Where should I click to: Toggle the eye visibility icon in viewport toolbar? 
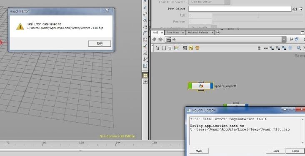145,82
